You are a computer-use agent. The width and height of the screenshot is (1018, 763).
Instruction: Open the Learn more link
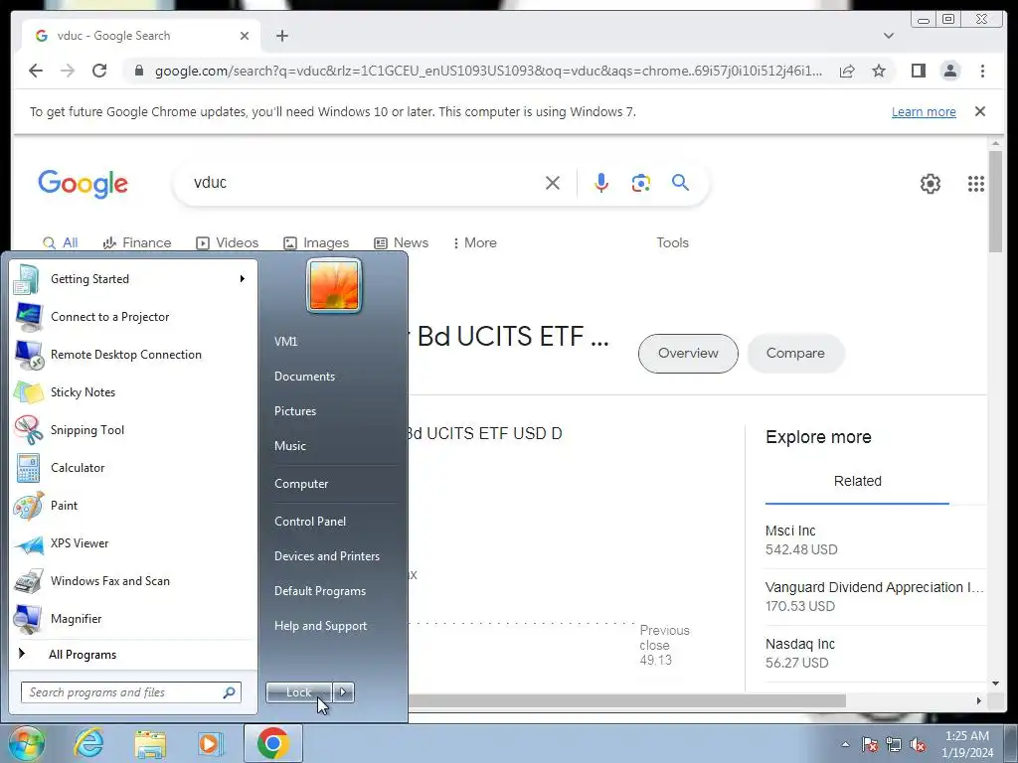pos(924,111)
